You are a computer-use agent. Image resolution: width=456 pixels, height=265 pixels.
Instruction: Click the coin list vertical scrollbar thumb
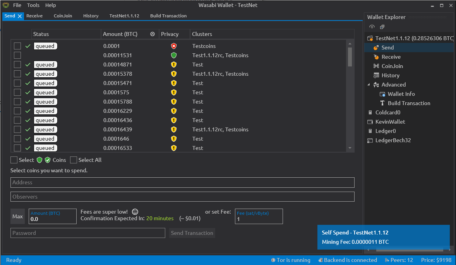(x=350, y=57)
